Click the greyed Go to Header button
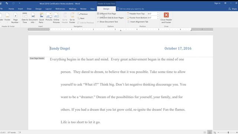The image size is (238, 134). [x=65, y=18]
